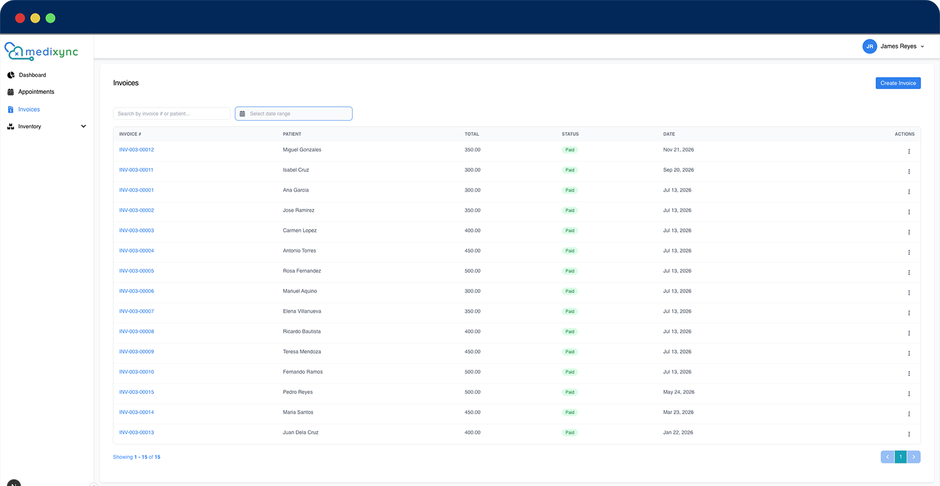
Task: Go to the Dashboard page
Action: [x=32, y=75]
